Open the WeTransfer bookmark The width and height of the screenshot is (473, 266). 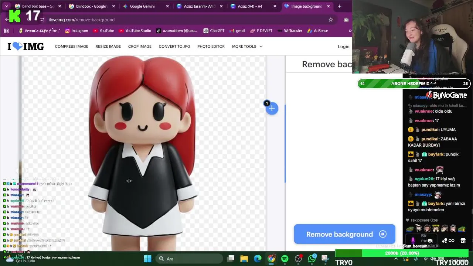[290, 31]
